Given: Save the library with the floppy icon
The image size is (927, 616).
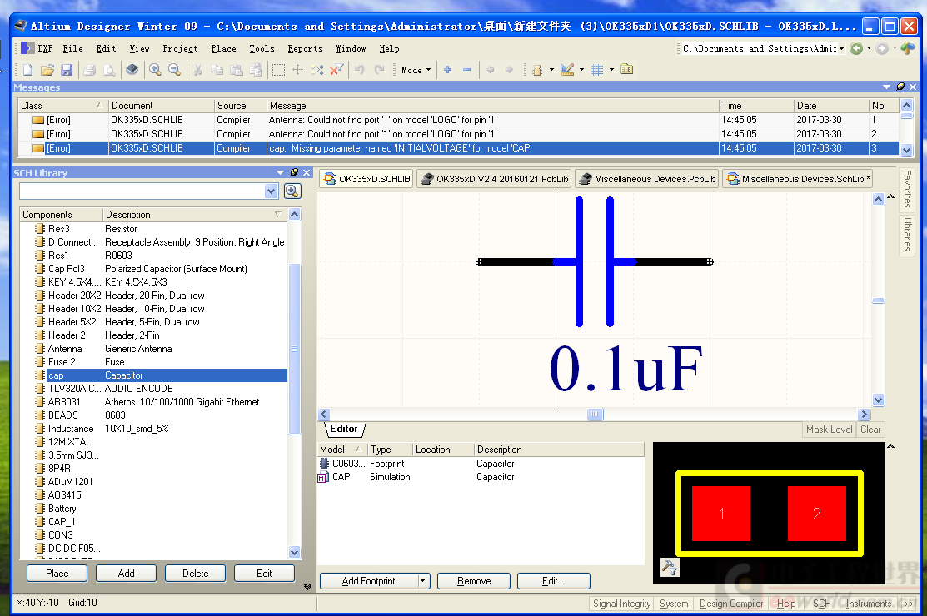Looking at the screenshot, I should pyautogui.click(x=67, y=70).
